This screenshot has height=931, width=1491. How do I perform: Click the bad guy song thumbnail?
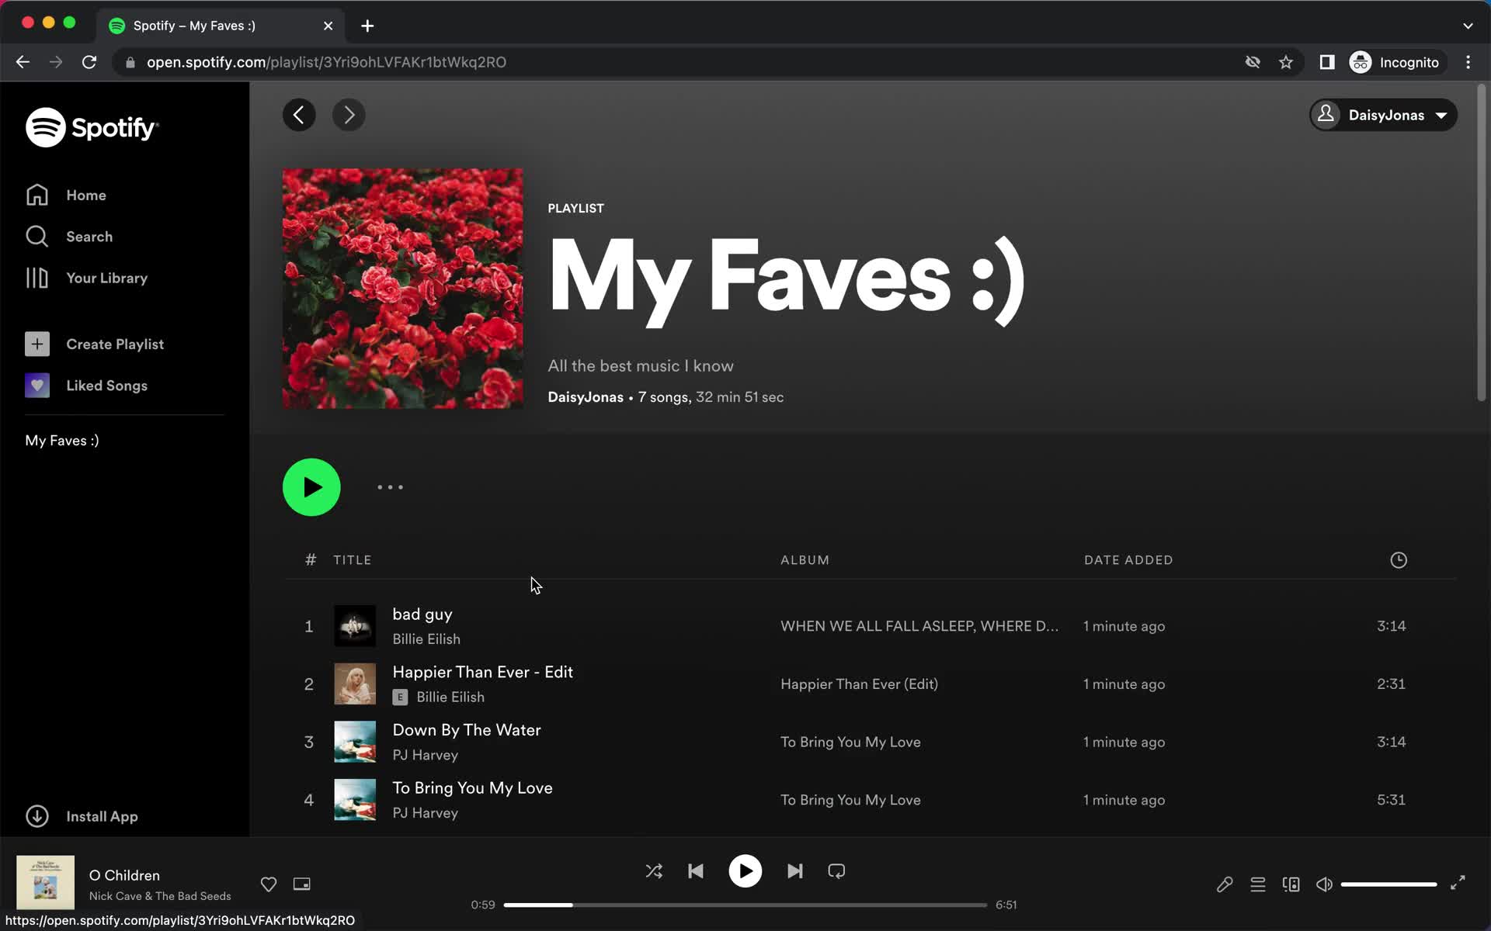tap(354, 625)
